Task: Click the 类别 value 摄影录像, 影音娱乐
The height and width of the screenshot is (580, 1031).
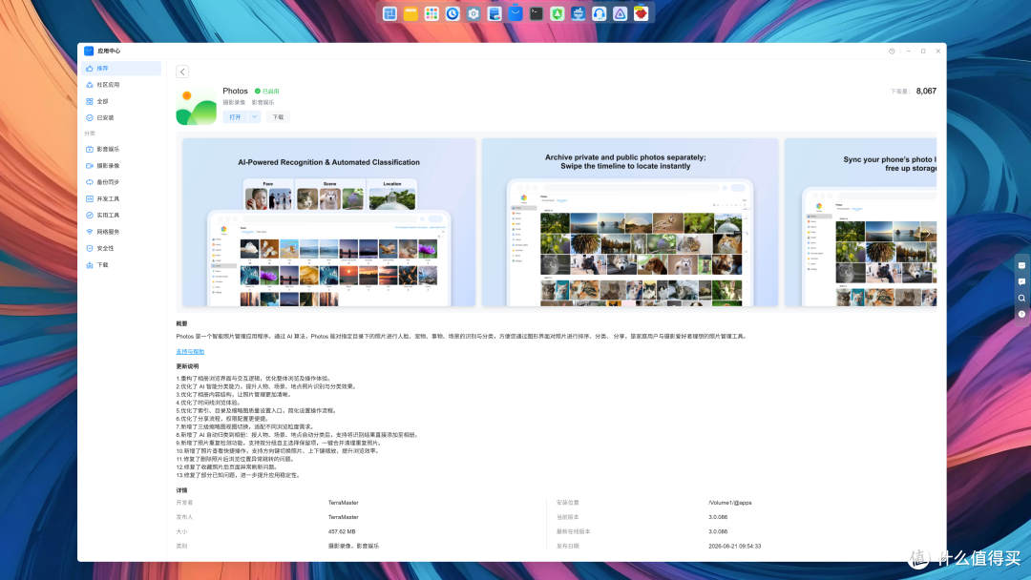Action: pos(354,546)
